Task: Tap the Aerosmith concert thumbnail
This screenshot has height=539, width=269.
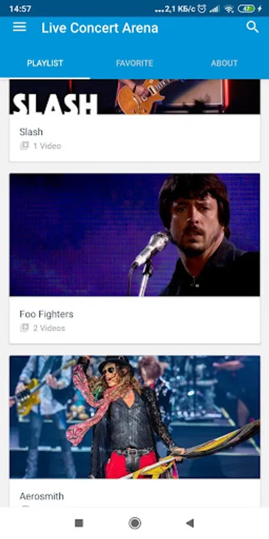Action: [x=134, y=417]
